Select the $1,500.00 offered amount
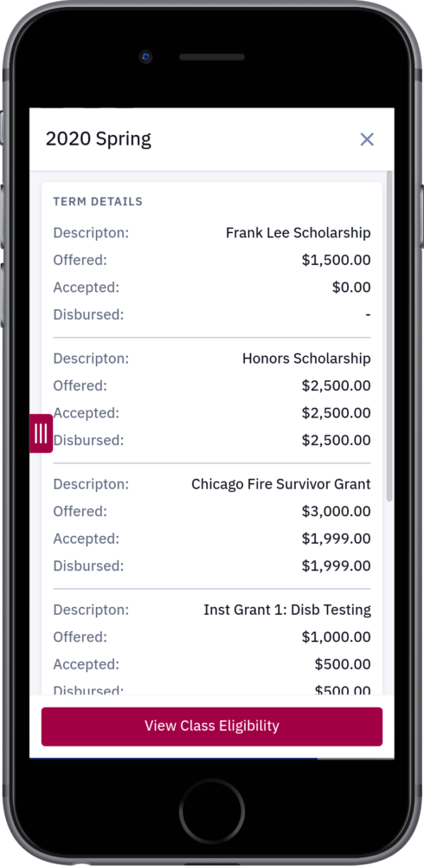Viewport: 424px width, 866px height. [337, 260]
